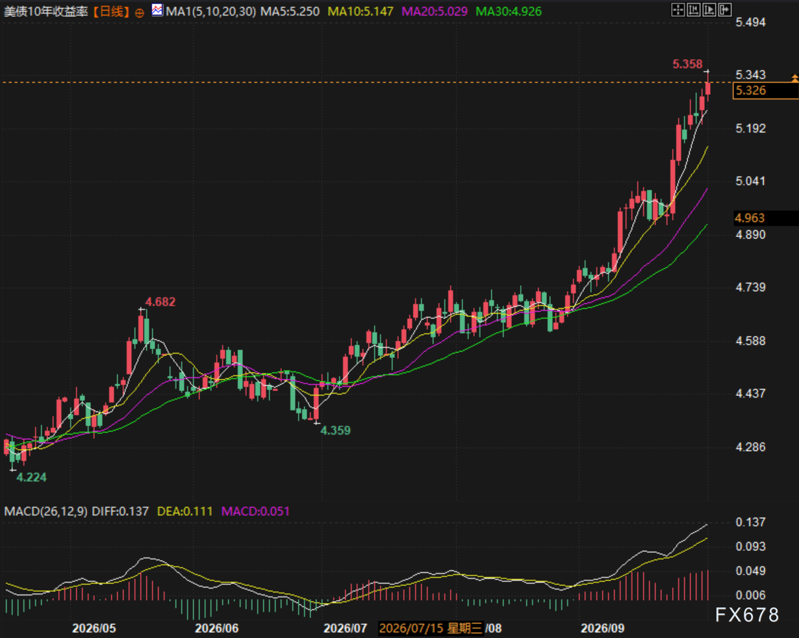799x638 pixels.
Task: Click the jump-to-start axis icon
Action: coord(694,10)
